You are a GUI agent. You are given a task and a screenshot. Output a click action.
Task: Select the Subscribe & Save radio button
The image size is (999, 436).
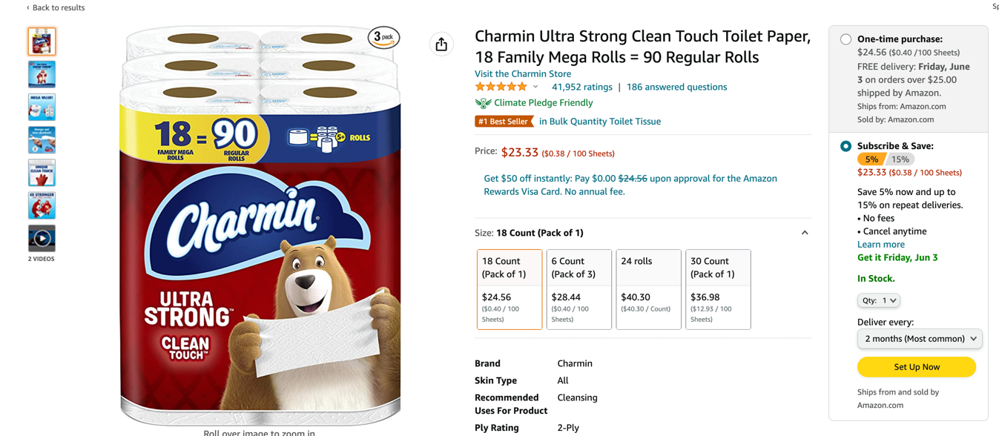click(845, 146)
